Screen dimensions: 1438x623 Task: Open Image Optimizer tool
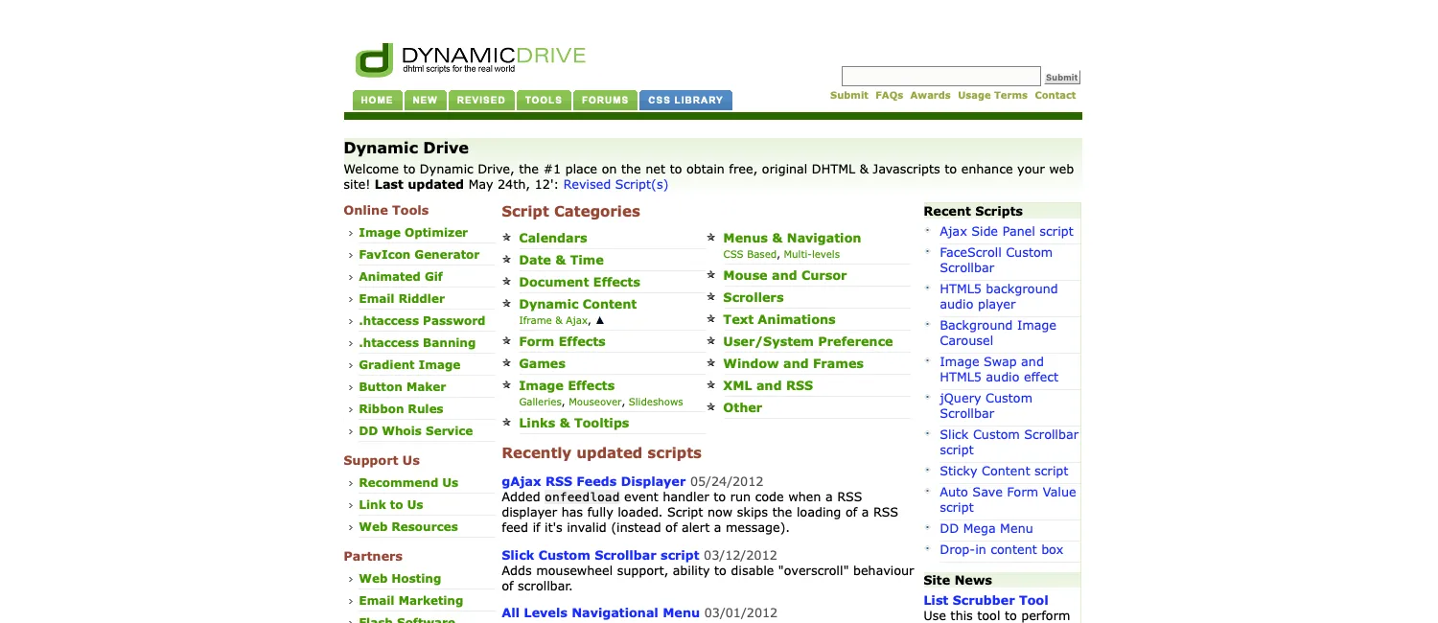(413, 233)
